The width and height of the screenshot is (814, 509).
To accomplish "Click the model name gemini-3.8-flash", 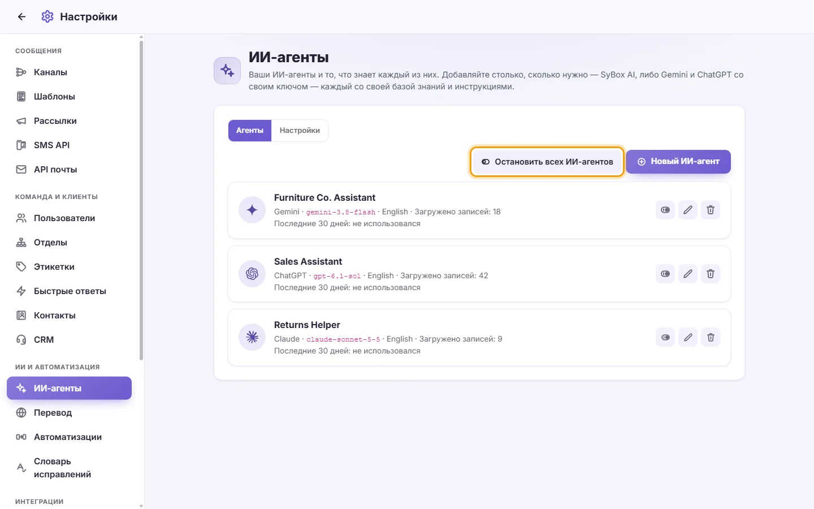I will (341, 212).
